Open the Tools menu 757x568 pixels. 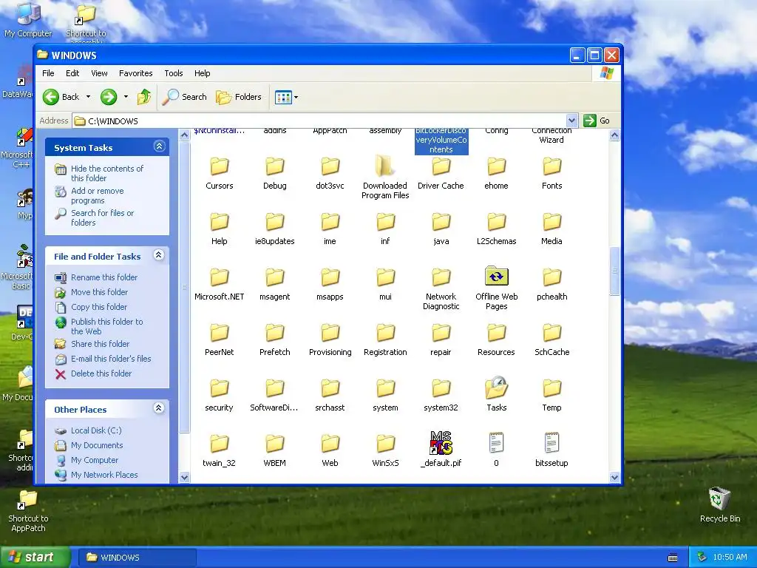click(173, 73)
